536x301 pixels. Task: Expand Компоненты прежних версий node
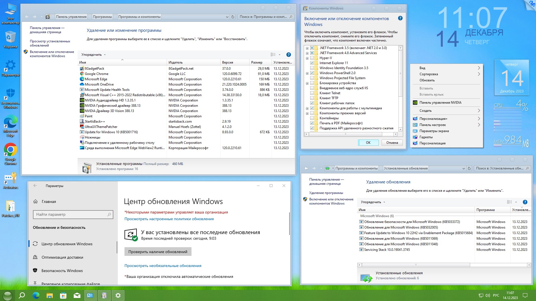coord(307,113)
